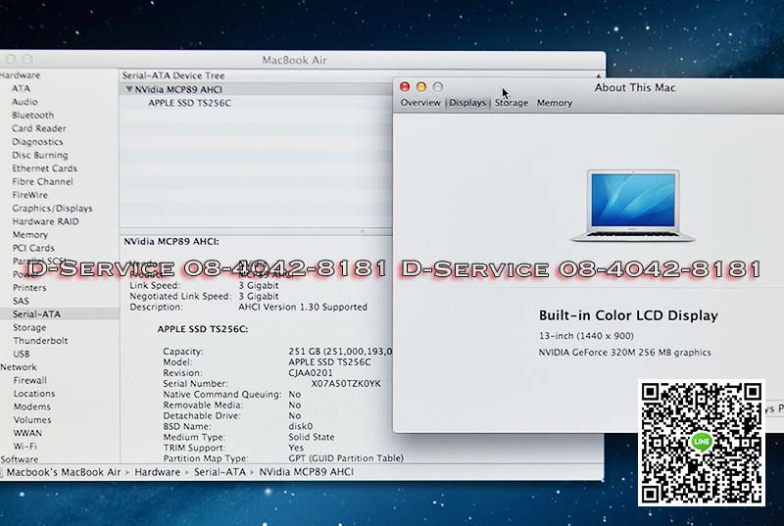This screenshot has height=526, width=784.
Task: Click the NVIDIA GeForce 320M 256 MB graphics text
Action: (624, 353)
